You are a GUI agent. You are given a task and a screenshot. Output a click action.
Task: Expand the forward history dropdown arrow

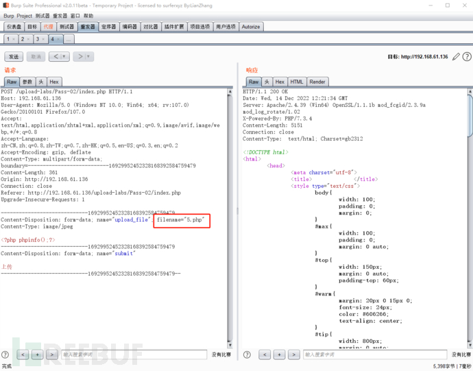(x=90, y=56)
